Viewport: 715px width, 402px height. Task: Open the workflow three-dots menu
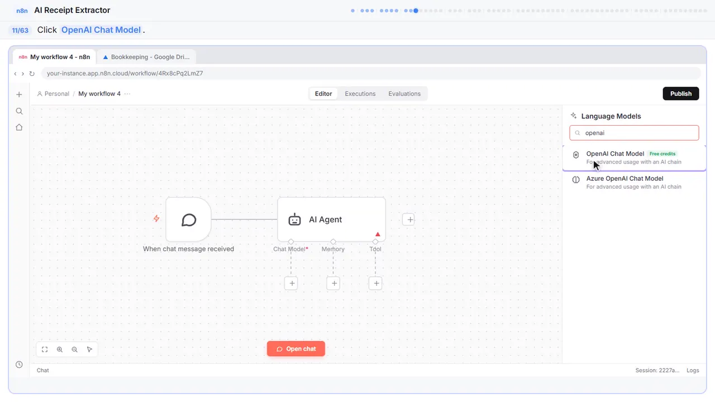click(x=127, y=94)
